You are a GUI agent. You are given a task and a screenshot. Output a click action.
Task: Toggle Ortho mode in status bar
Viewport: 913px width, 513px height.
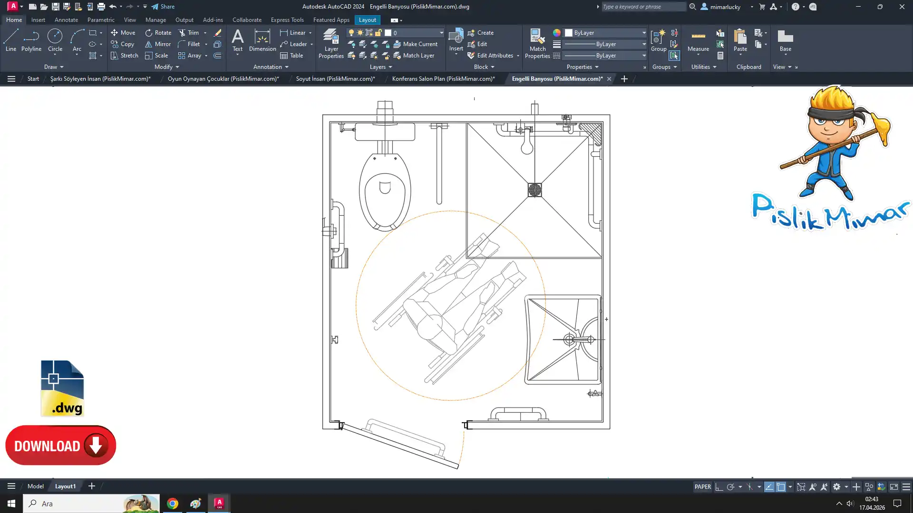pos(719,487)
